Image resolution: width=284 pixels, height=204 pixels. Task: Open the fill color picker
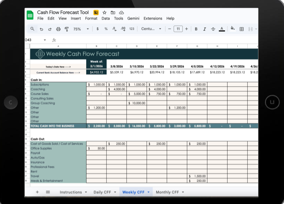pos(233,29)
